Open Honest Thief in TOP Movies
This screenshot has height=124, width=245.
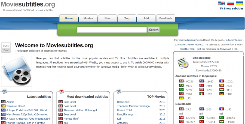click(x=125, y=110)
